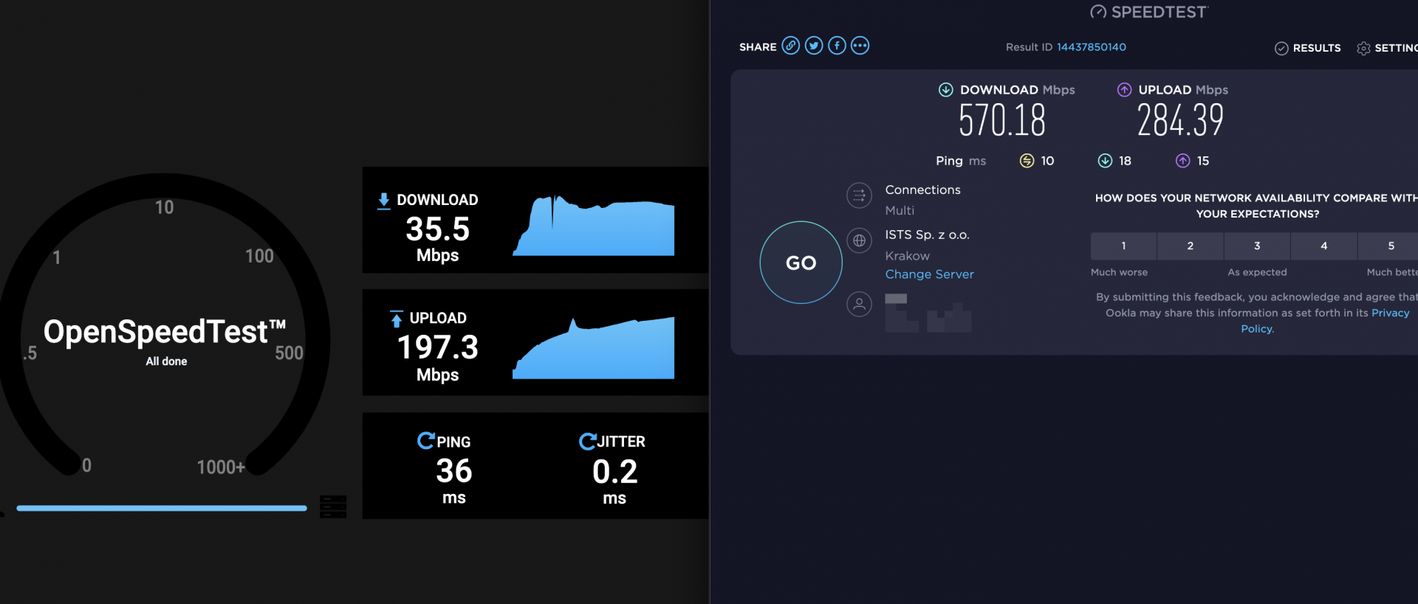Click the Speedtest logo gauge icon
The image size is (1418, 604).
pyautogui.click(x=1098, y=12)
